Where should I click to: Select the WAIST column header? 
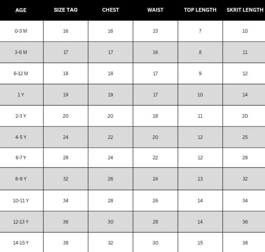tap(155, 10)
